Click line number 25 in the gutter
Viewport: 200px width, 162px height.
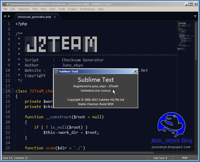click(x=8, y=148)
